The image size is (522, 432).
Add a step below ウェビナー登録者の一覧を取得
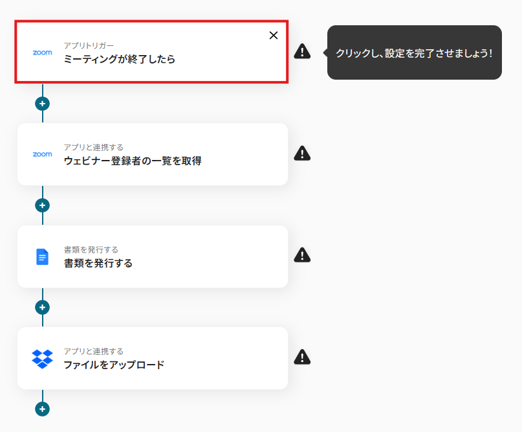pos(43,205)
